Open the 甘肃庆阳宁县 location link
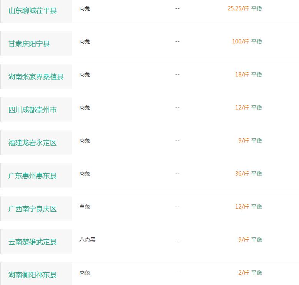299x285 pixels. pyautogui.click(x=29, y=44)
